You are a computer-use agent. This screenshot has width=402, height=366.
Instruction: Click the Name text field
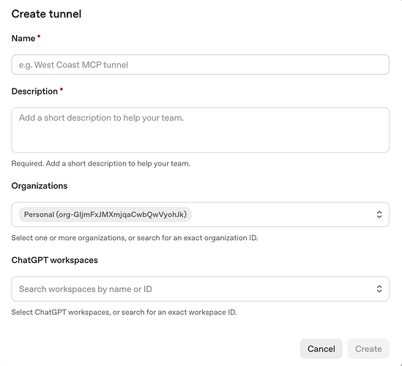[x=200, y=64]
